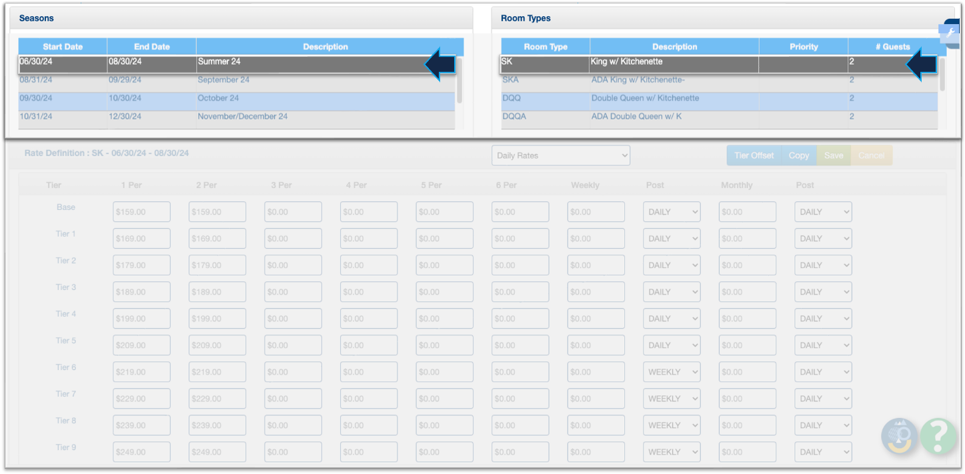The height and width of the screenshot is (474, 965).
Task: Click the Tier 5 2 Per rate field
Action: click(217, 345)
